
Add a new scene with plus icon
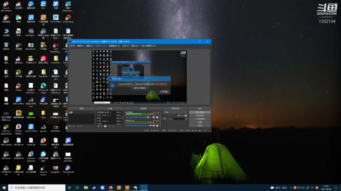(70, 126)
